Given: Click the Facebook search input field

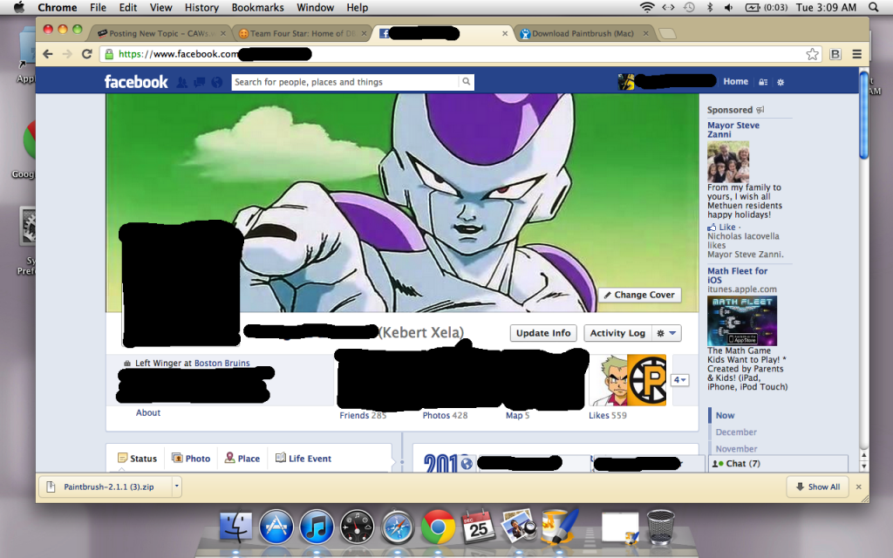Looking at the screenshot, I should [345, 82].
